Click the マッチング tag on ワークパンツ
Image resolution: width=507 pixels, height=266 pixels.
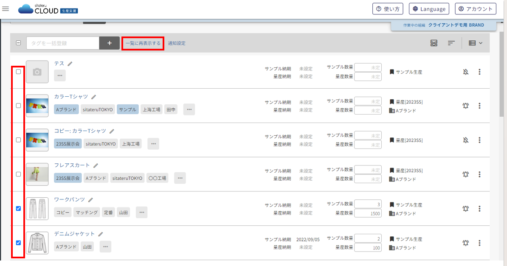pyautogui.click(x=87, y=212)
